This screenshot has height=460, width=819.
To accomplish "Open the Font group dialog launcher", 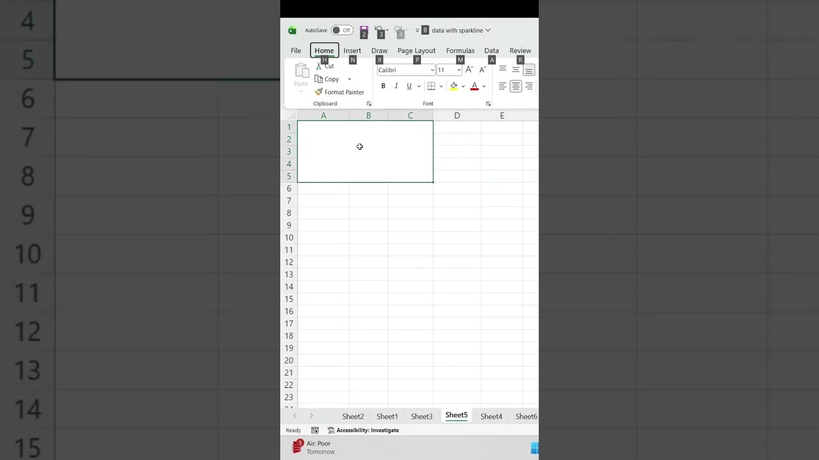I will (488, 103).
